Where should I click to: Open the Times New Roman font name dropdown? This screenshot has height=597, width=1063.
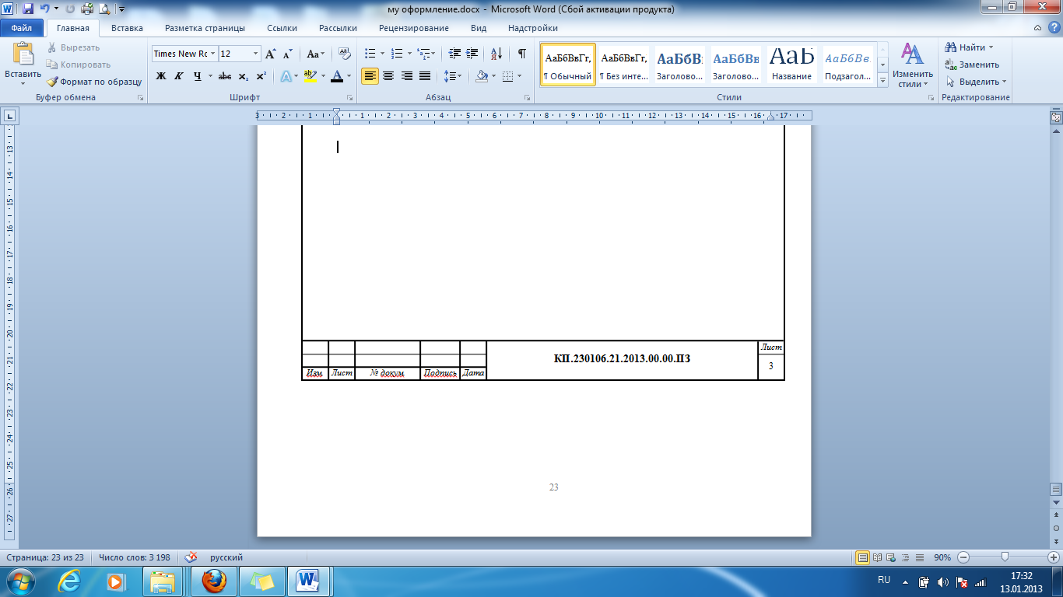[x=212, y=54]
